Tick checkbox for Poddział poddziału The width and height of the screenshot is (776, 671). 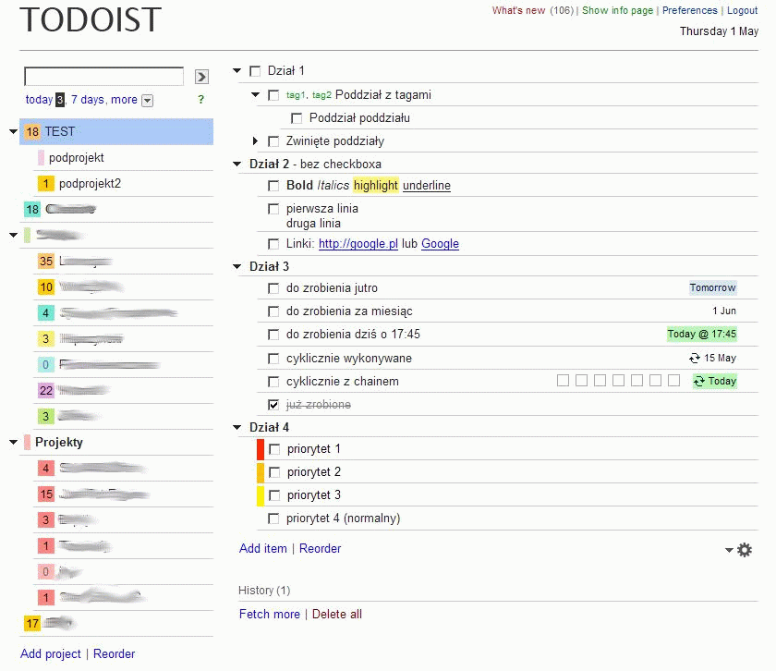pyautogui.click(x=297, y=118)
